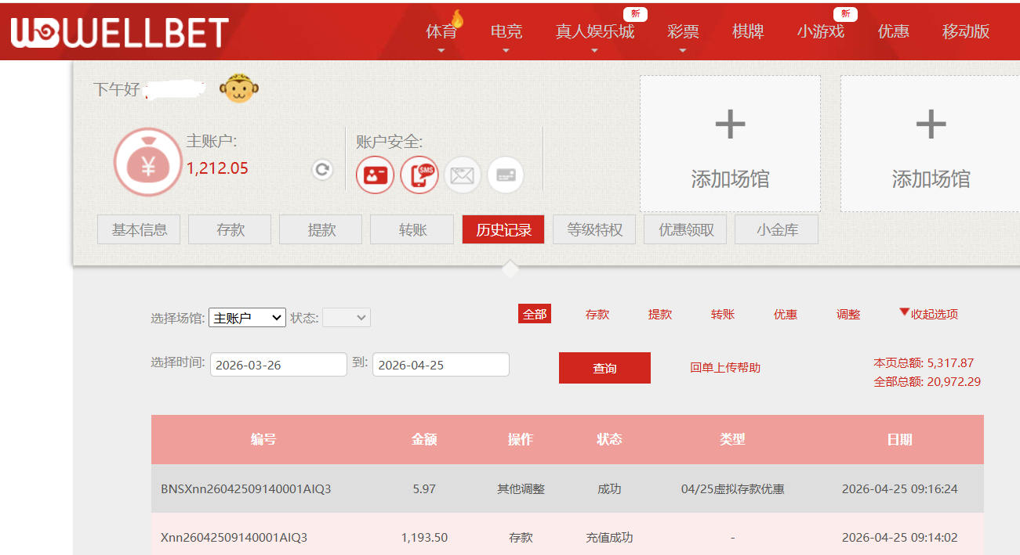Click the second 添加场馆 card label
The height and width of the screenshot is (555, 1020).
tap(931, 179)
